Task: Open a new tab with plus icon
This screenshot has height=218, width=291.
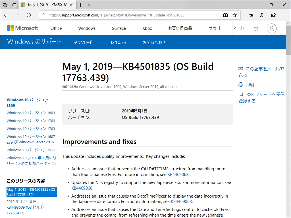Action: 80,5
